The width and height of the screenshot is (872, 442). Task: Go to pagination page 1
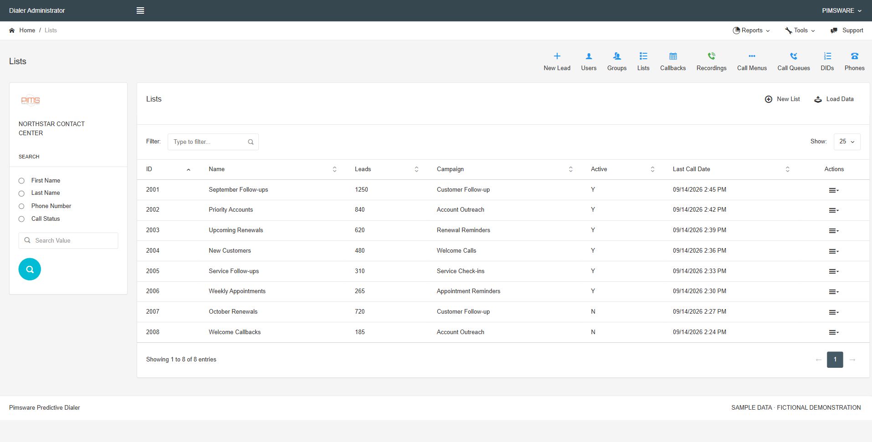pos(835,360)
